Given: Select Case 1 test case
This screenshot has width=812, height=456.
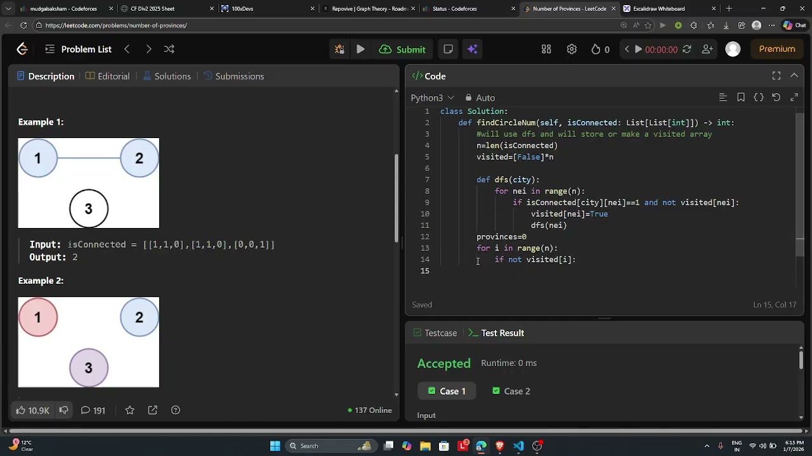Looking at the screenshot, I should click(447, 391).
